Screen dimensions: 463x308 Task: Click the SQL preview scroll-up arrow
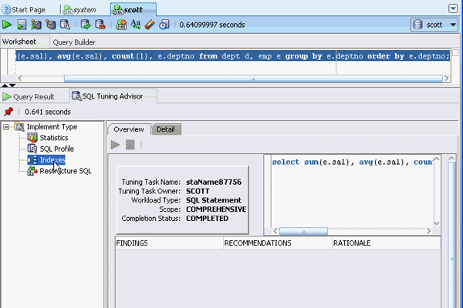[437, 159]
